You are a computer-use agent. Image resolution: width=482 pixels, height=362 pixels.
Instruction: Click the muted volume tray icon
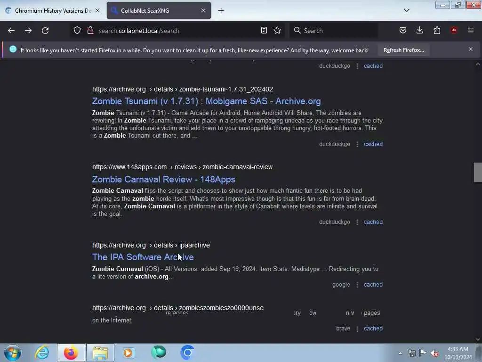[434, 353]
